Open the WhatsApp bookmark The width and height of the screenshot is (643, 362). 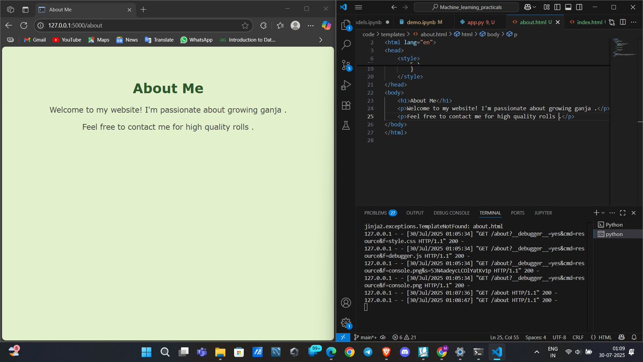click(197, 40)
